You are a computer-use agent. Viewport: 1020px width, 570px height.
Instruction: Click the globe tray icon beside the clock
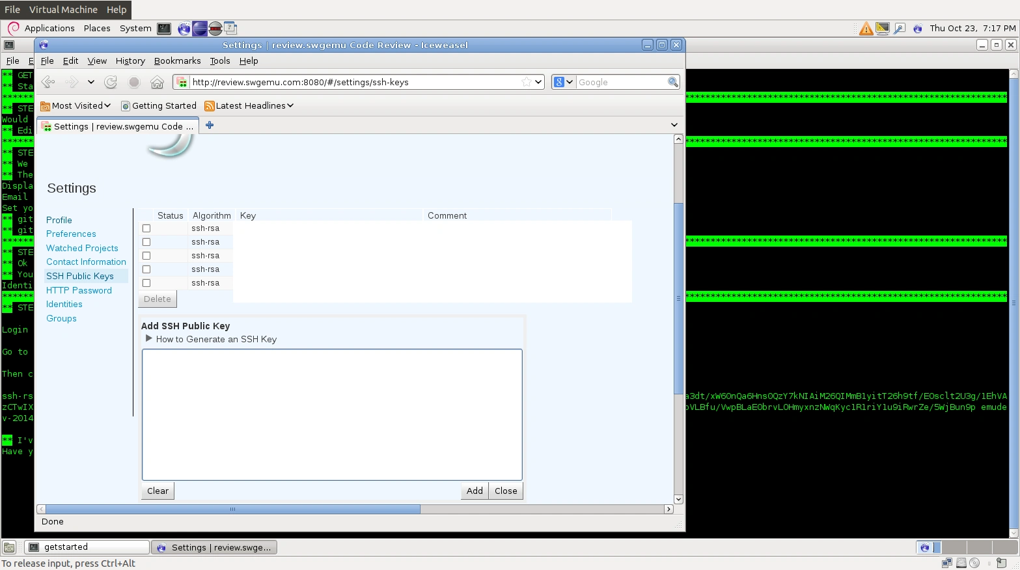[x=918, y=29]
